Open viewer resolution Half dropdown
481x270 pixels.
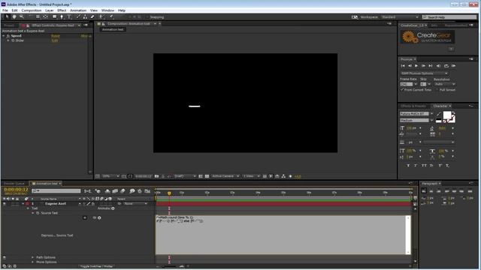[185, 176]
